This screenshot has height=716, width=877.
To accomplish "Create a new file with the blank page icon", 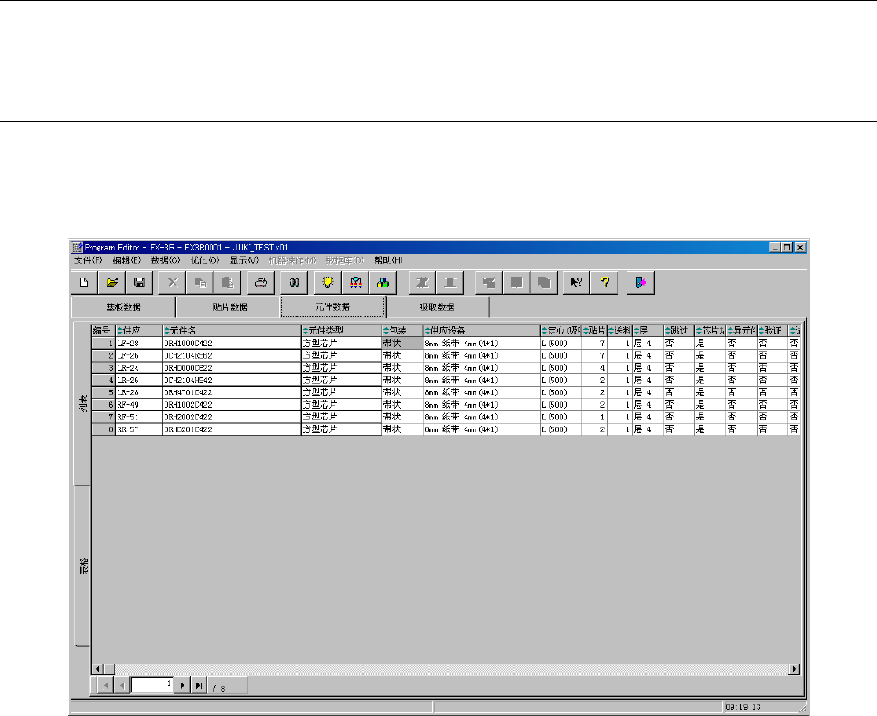I will tap(84, 282).
